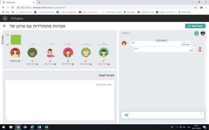This screenshot has height=130, width=209.
Task: Reload the page in Chrome
Action: point(12,7)
